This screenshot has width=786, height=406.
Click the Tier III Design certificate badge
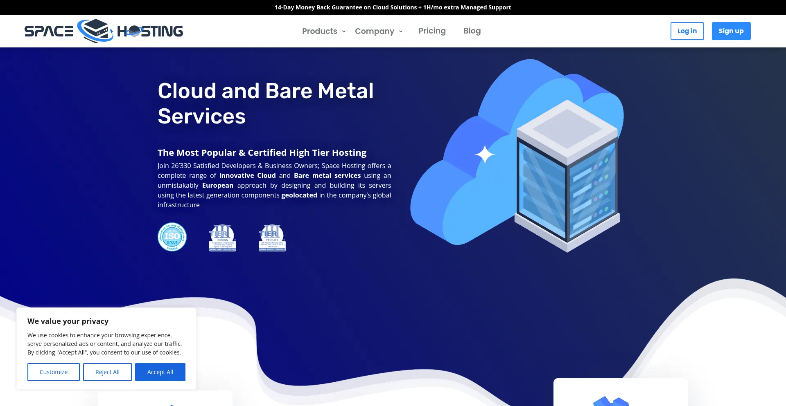point(222,238)
